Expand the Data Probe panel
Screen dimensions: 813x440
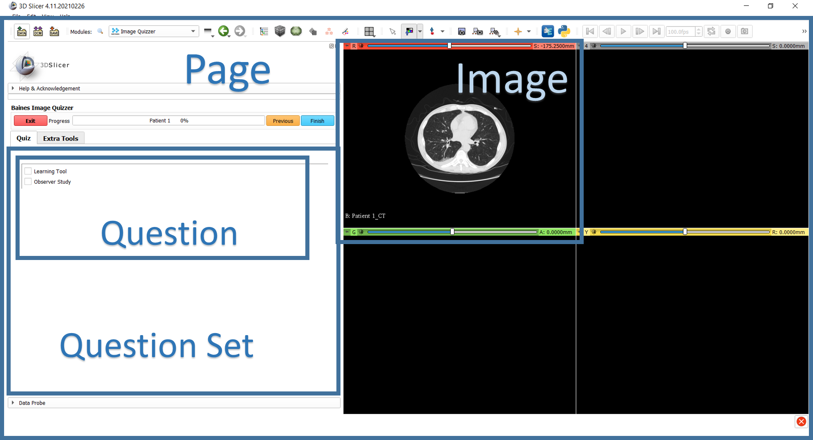coord(32,403)
